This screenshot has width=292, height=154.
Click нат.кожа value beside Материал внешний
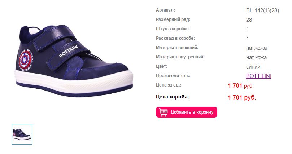(256, 48)
